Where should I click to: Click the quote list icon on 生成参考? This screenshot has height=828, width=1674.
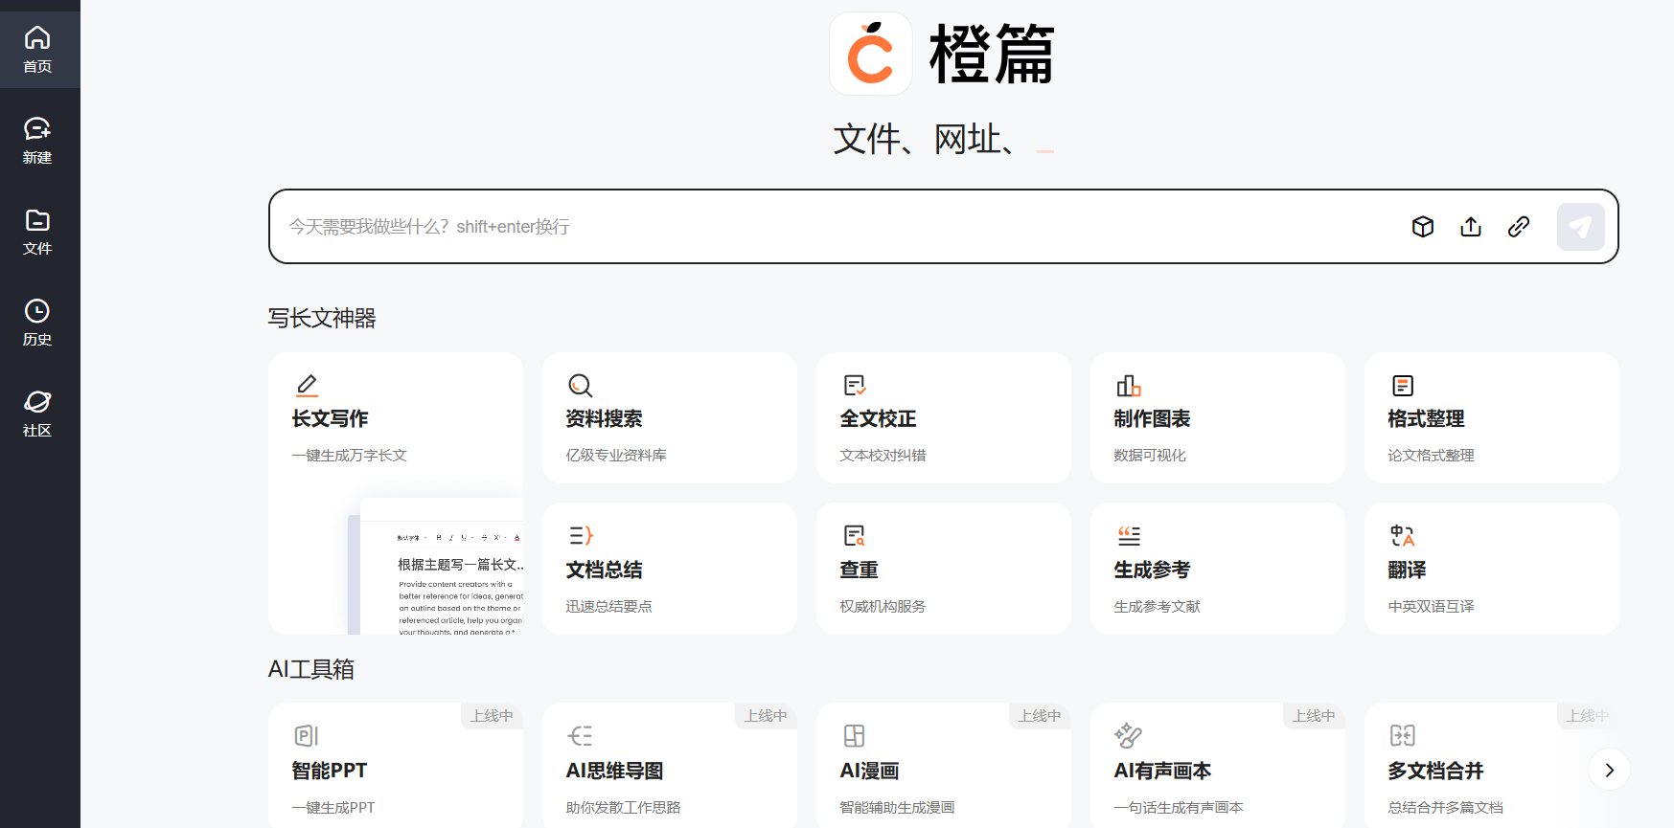point(1129,535)
